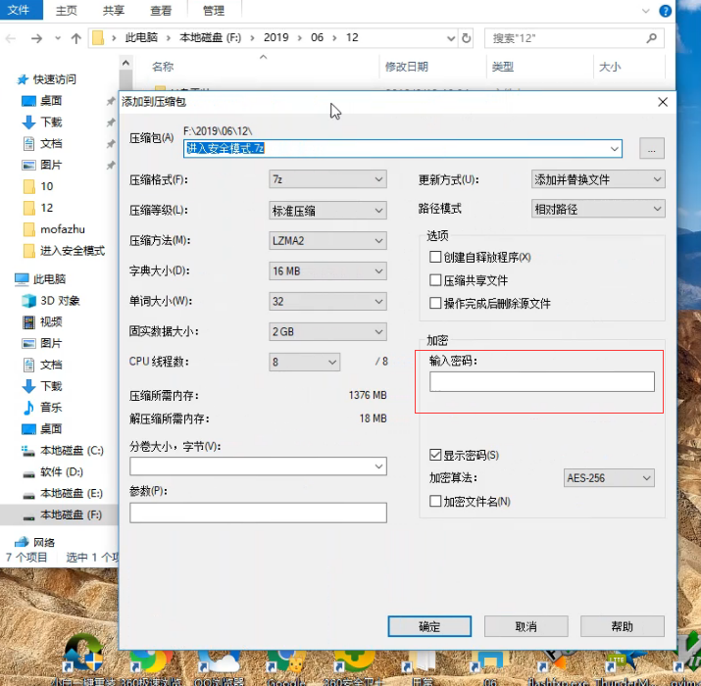Click the up-directory arrow in Explorer

(x=75, y=38)
